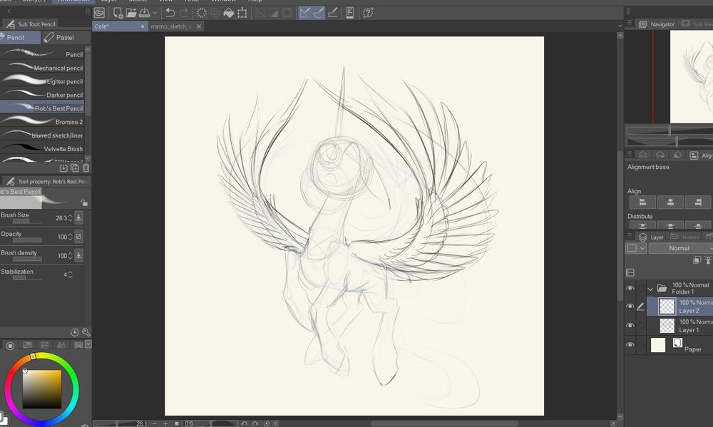
Task: Delete the selected sub tool
Action: (x=86, y=168)
